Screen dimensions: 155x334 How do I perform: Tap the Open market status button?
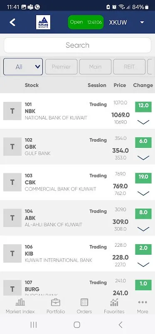(86, 22)
